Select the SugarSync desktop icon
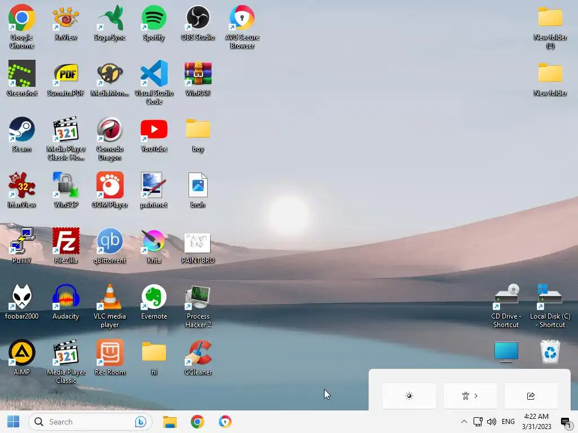Screen dimensions: 578x433 pos(110,22)
